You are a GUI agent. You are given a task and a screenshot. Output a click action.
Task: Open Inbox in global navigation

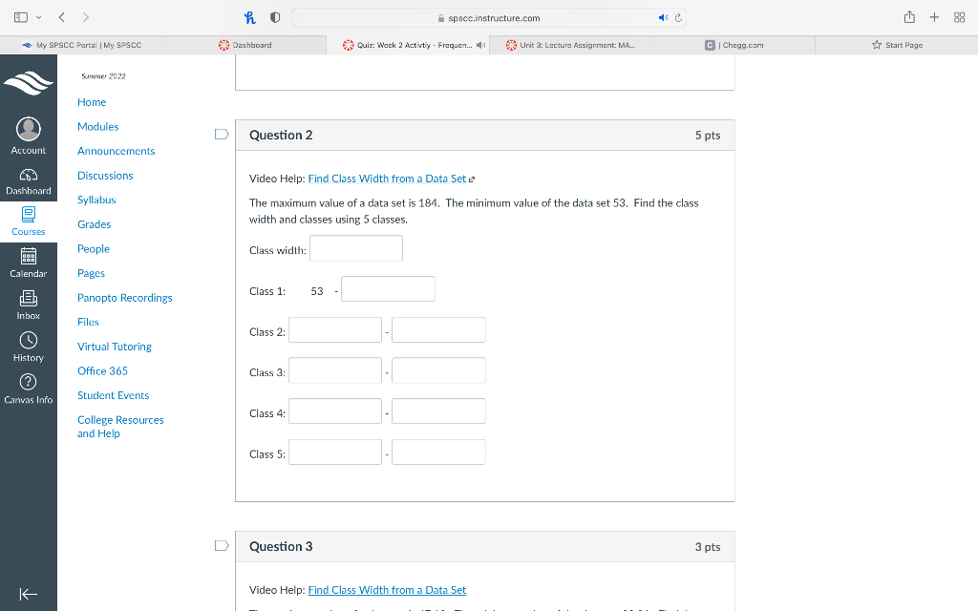click(x=29, y=305)
